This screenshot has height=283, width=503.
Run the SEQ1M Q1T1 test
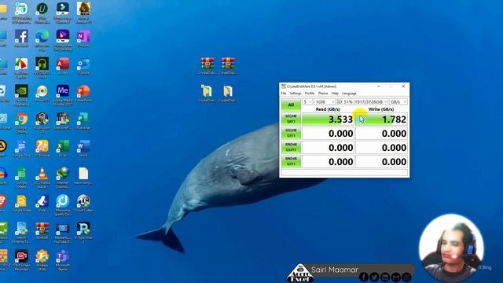tap(291, 133)
